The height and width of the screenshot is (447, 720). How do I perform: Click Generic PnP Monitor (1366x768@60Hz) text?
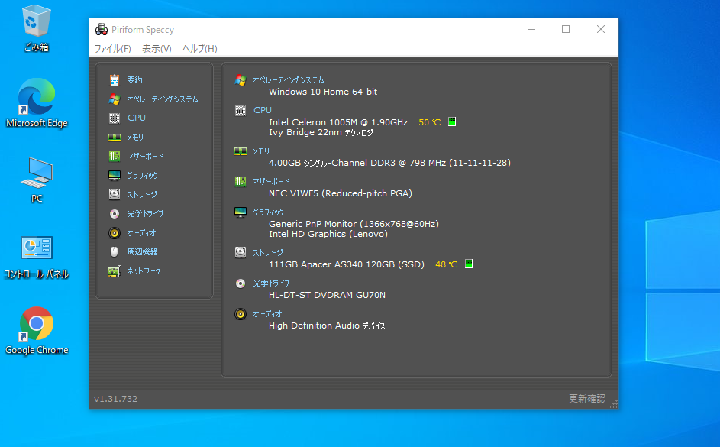pyautogui.click(x=354, y=224)
